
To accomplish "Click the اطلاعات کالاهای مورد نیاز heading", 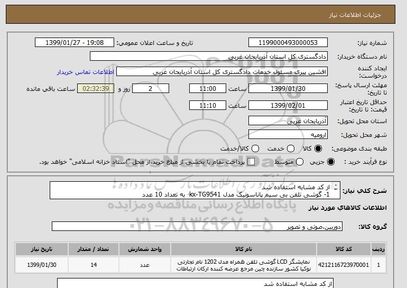I will click(348, 208).
